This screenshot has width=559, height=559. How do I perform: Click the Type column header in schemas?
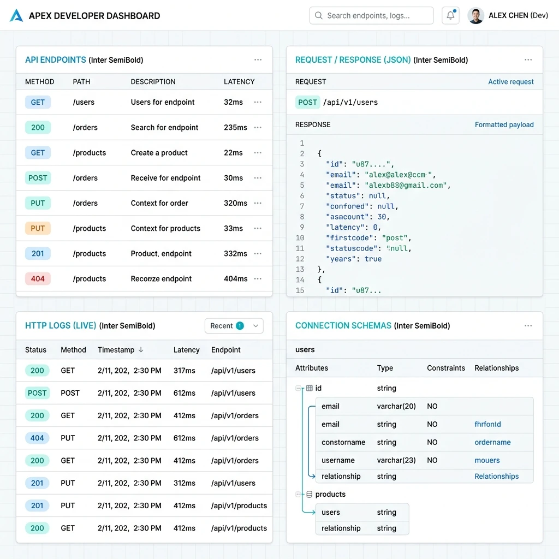pos(385,368)
